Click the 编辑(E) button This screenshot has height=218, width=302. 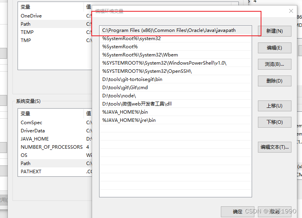coord(274,47)
